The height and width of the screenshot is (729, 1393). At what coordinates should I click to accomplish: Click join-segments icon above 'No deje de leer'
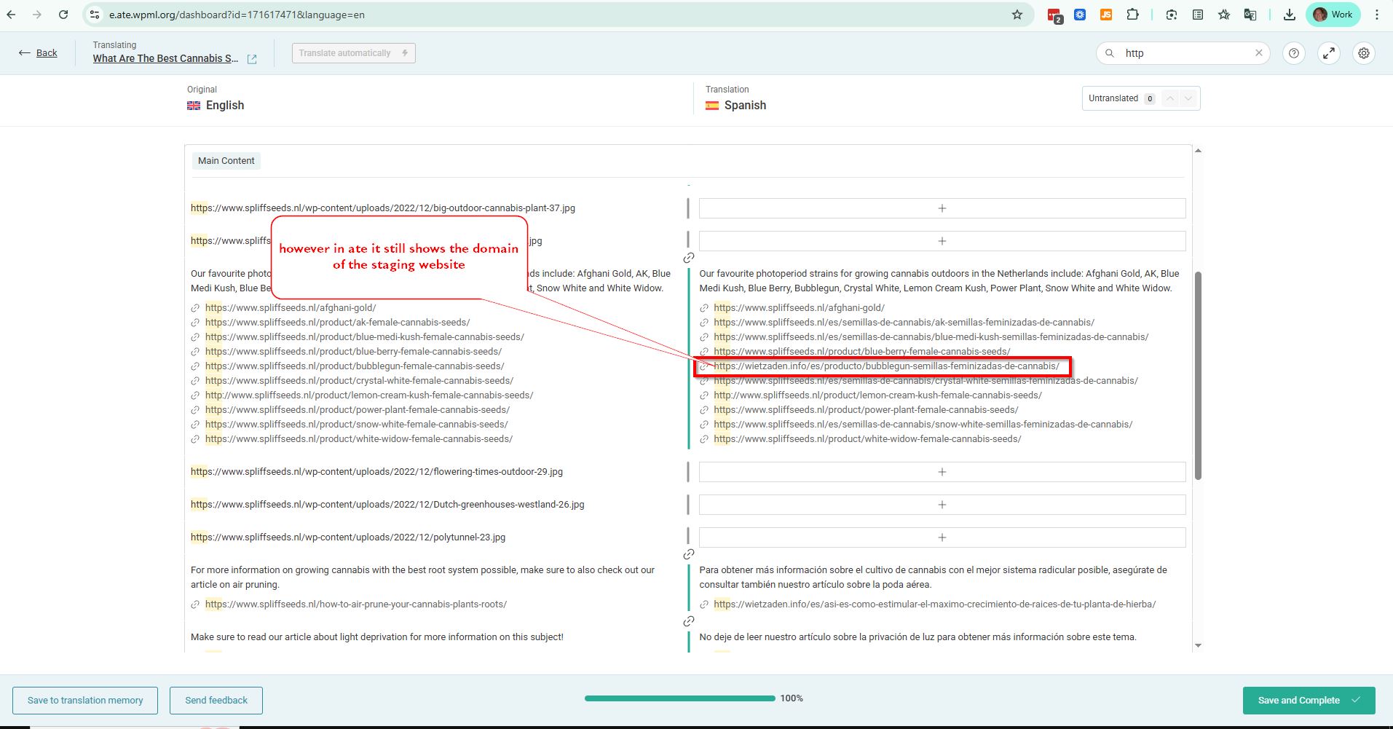click(689, 621)
